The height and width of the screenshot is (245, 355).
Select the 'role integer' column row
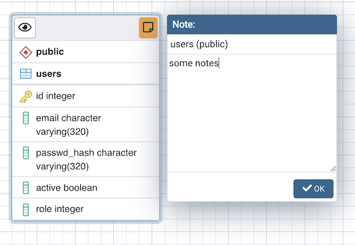coord(86,209)
